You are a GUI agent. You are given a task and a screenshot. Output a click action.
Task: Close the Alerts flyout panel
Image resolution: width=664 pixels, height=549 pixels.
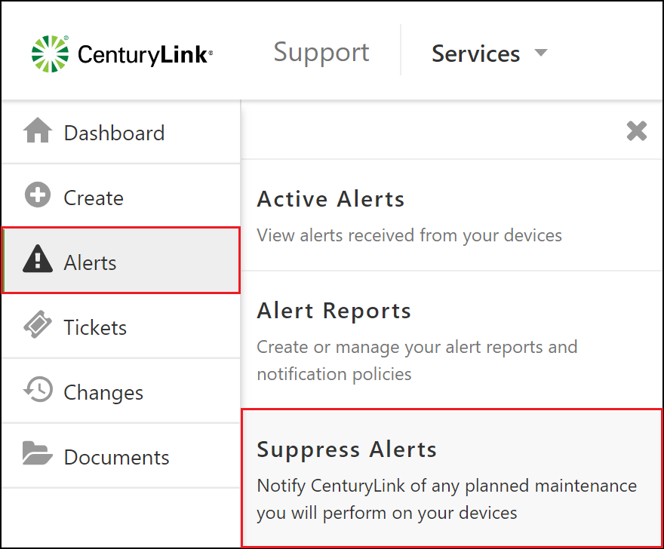(637, 130)
